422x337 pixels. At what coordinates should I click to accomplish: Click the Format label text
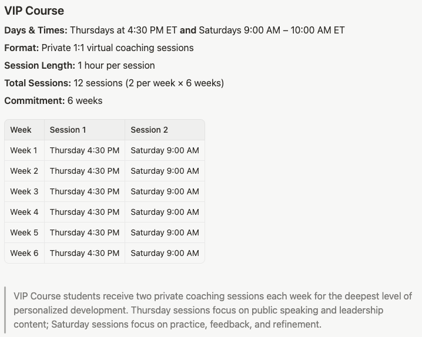click(22, 48)
